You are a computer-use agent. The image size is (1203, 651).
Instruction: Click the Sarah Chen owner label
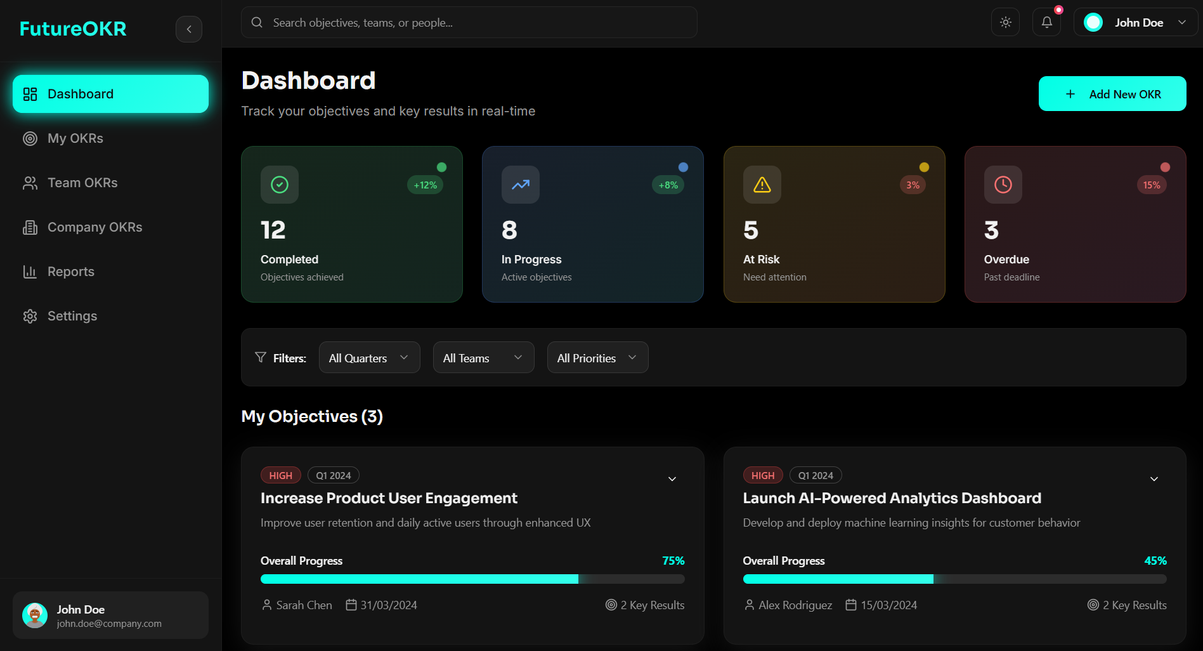(x=297, y=605)
